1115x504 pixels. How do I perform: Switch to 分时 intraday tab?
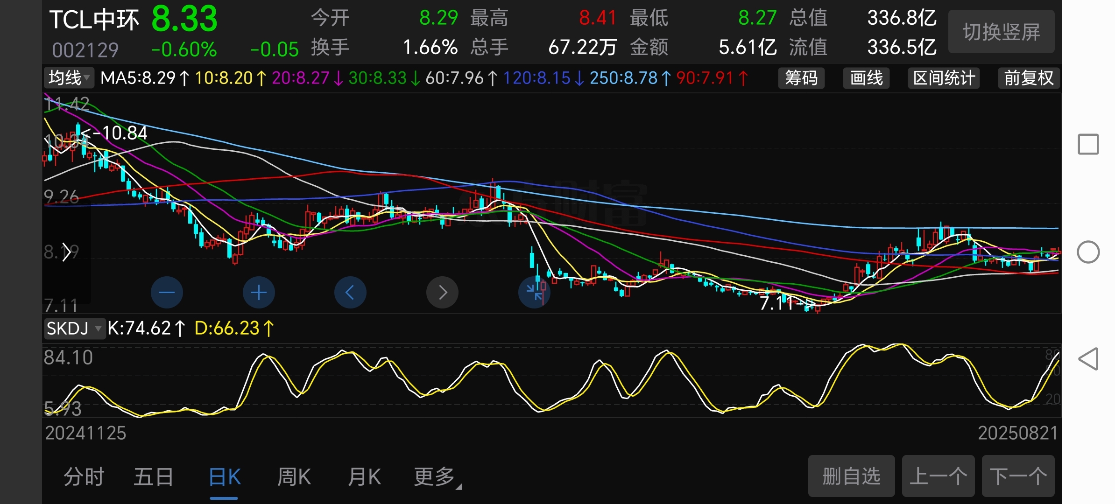coord(84,477)
